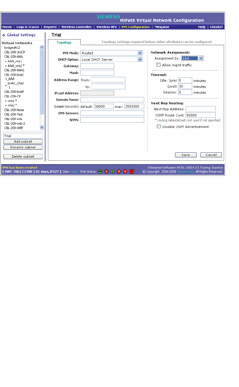
Task: Select CNL-209-briAP network
Action: tap(14, 92)
